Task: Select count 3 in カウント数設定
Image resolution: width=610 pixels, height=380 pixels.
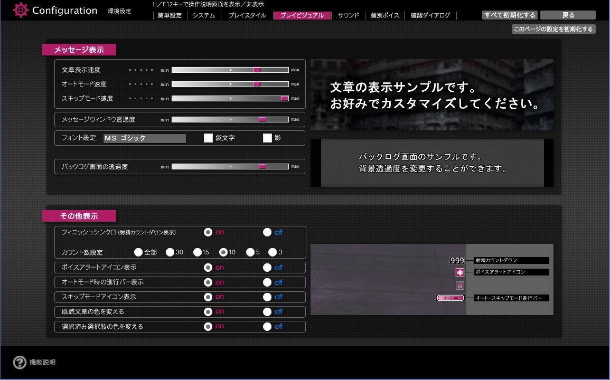Action: tap(273, 252)
